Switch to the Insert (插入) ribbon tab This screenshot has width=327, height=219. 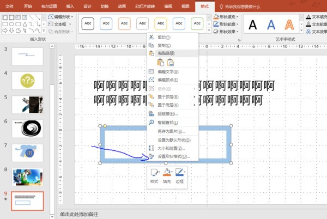[70, 7]
